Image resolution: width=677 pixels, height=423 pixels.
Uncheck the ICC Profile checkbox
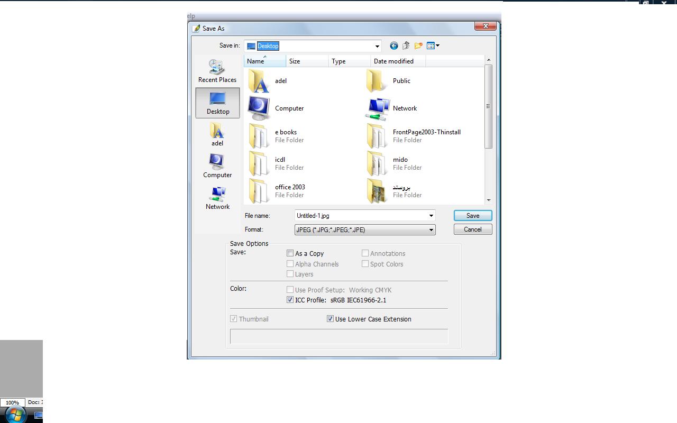290,300
